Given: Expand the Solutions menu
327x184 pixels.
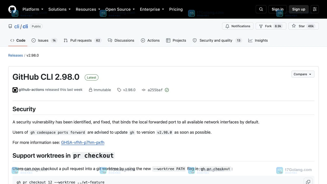Looking at the screenshot, I should [59, 9].
